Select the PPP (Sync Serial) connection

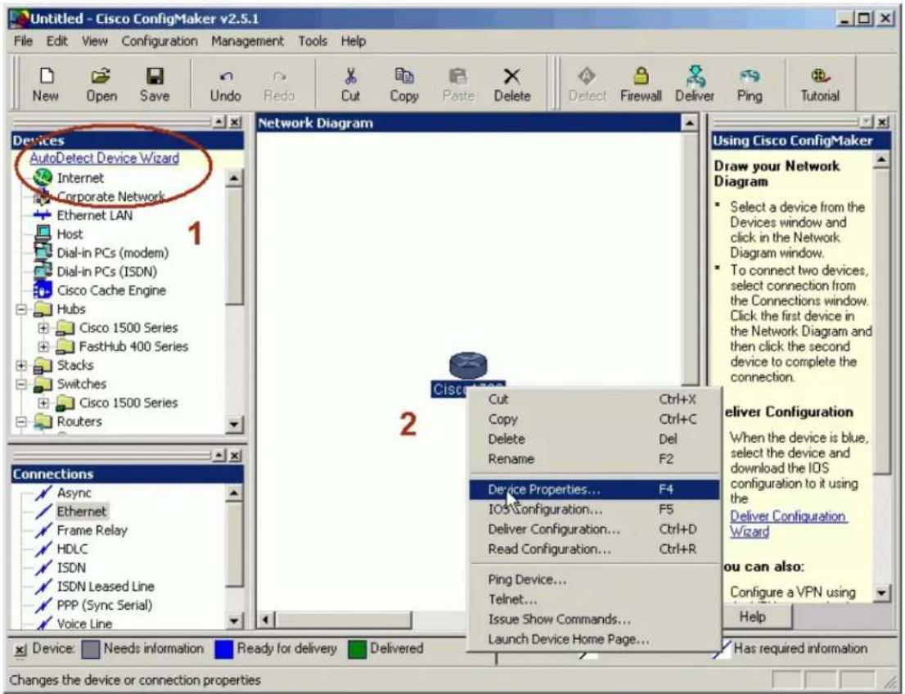[x=105, y=605]
